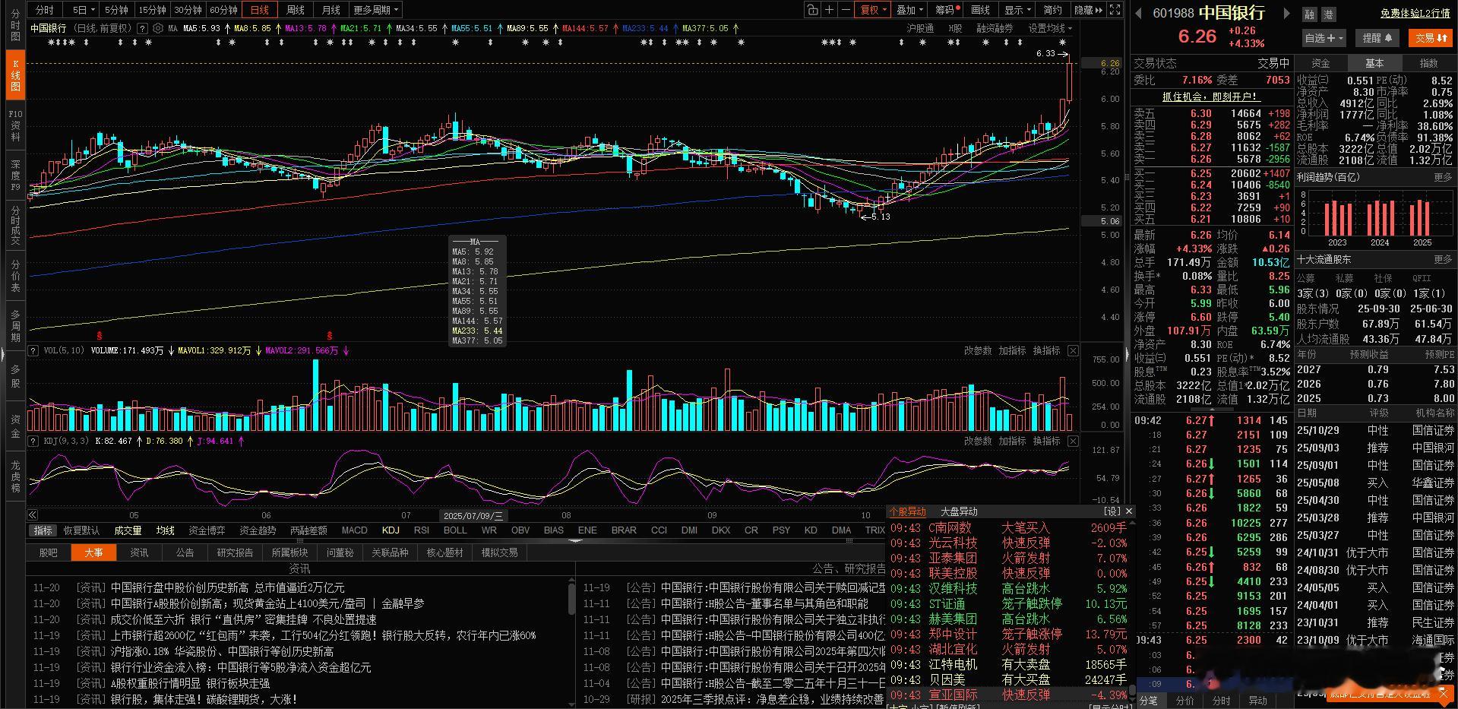Close the VOL indicator pane

[1073, 350]
